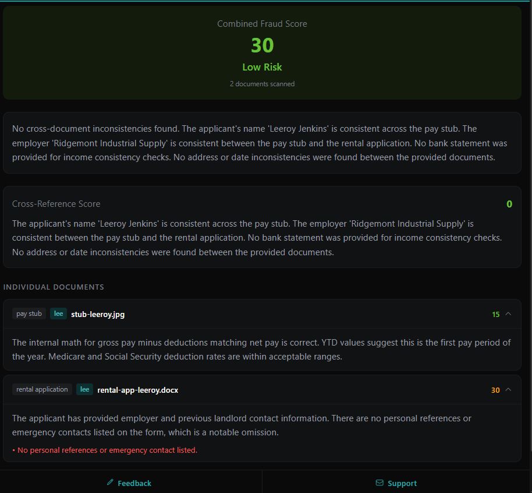
Task: Click the rental application type badge
Action: [x=41, y=389]
